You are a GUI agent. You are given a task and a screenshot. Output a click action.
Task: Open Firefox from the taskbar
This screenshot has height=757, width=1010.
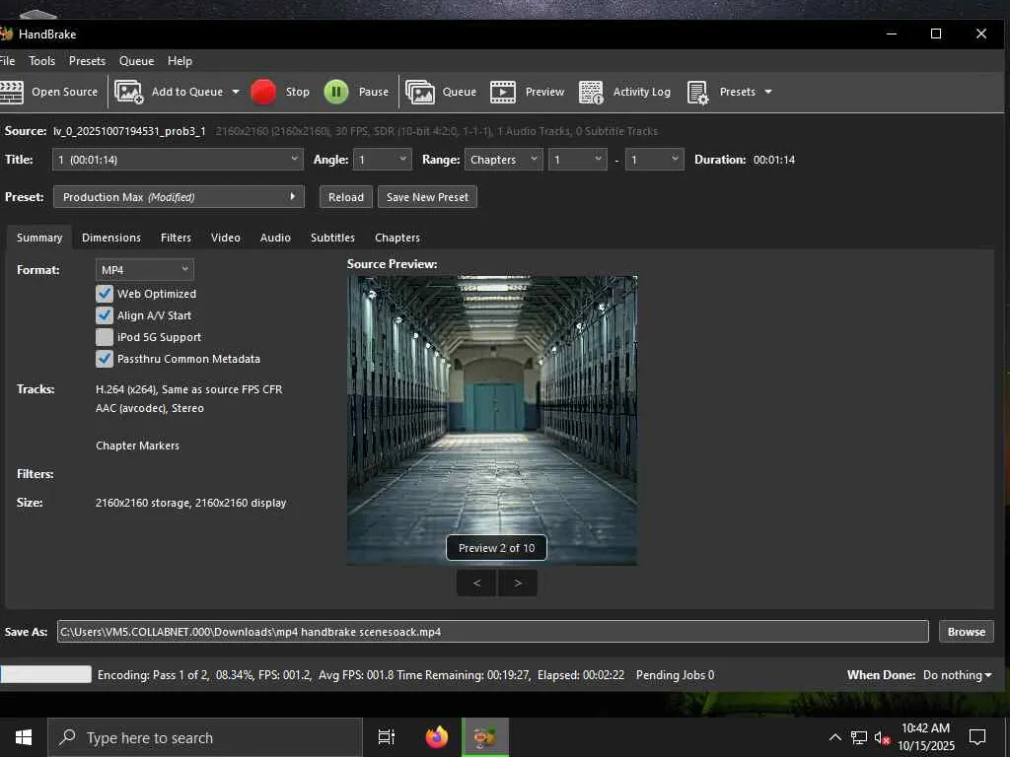tap(437, 737)
